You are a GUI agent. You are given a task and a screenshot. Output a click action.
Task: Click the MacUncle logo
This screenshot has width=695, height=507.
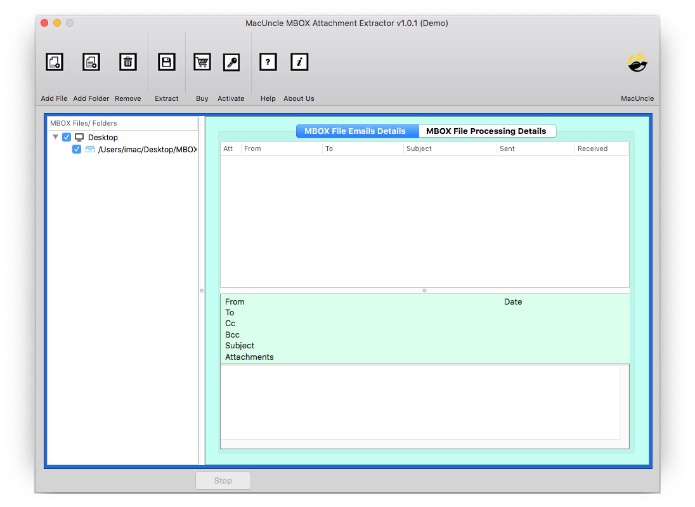tap(637, 62)
